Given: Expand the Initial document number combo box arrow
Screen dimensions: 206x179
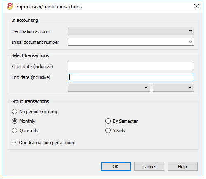Looking at the screenshot, I should tap(190, 42).
